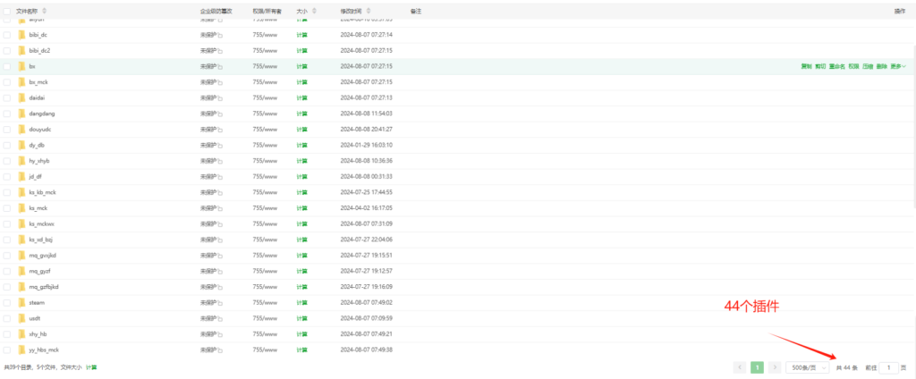Viewport: 916px width, 379px height.
Task: Calculate size for the douyudc folder
Action: click(302, 129)
